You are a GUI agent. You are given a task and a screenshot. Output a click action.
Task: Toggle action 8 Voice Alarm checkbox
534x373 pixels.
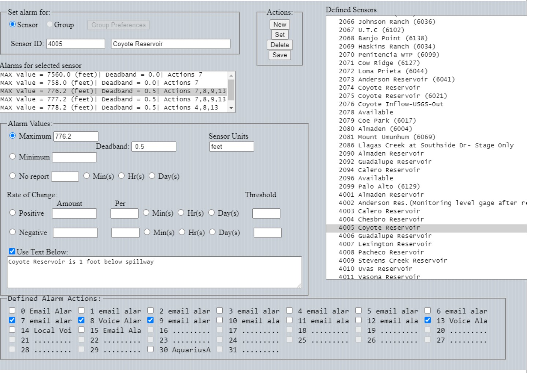[81, 320]
